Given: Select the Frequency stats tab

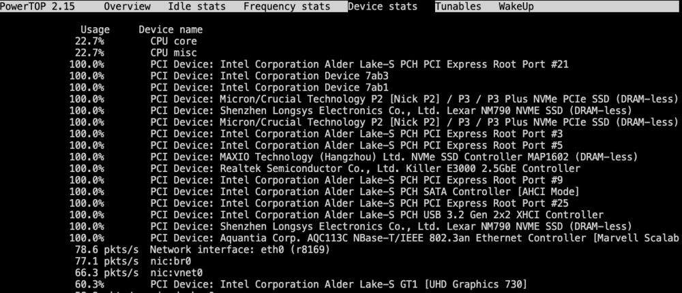Looking at the screenshot, I should click(x=286, y=7).
